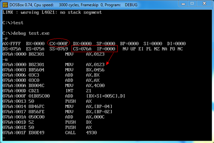This screenshot has width=214, height=143.
Task: Click the PL sign flag
Action: pyautogui.click(x=149, y=49)
